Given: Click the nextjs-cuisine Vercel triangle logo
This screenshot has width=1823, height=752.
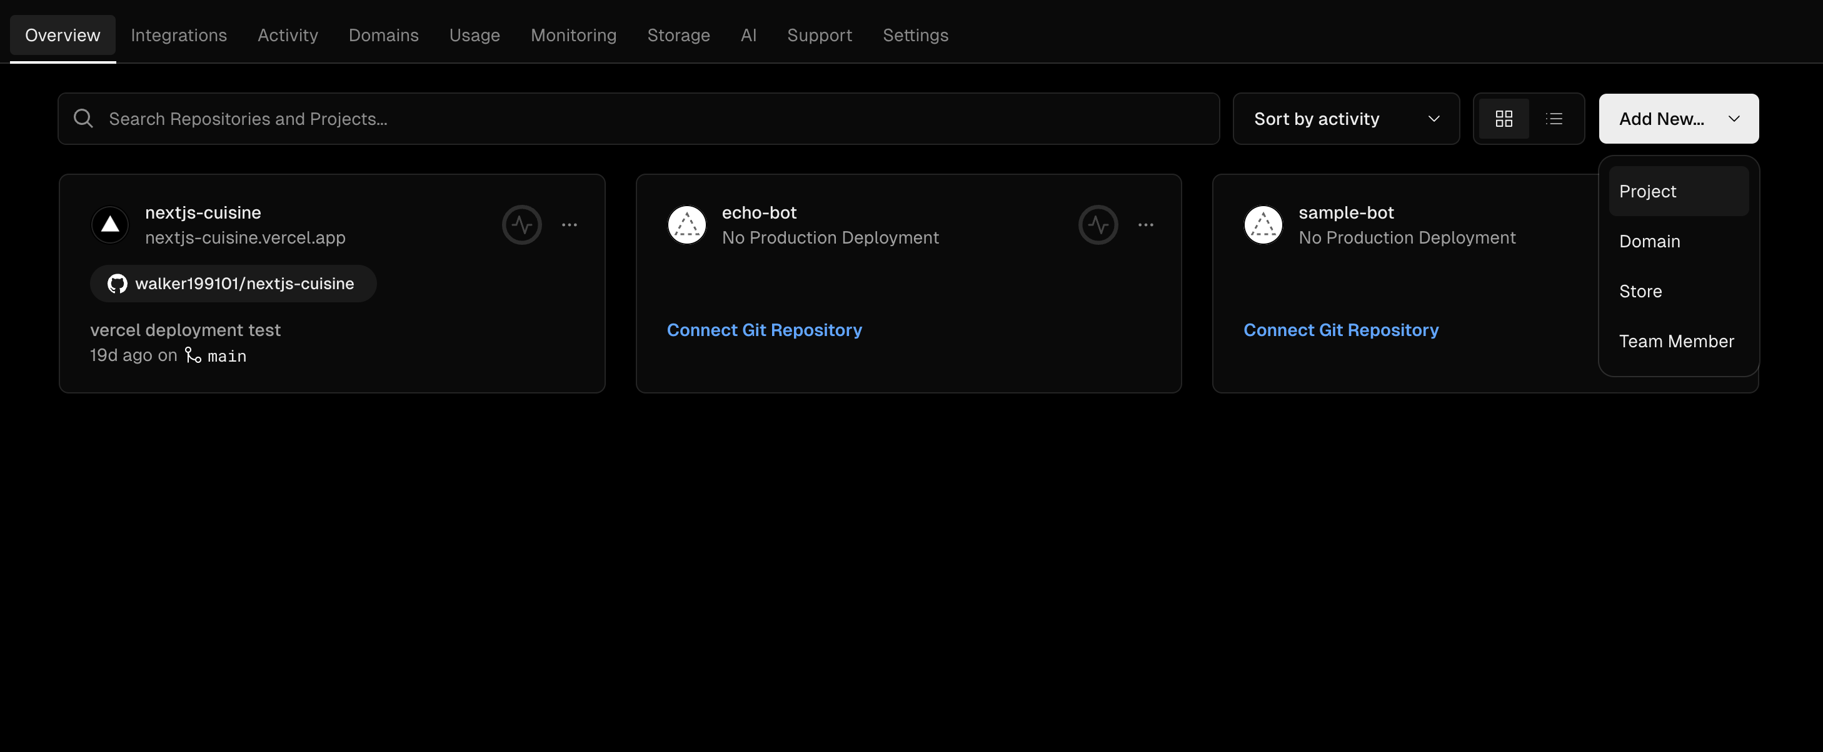Looking at the screenshot, I should coord(109,225).
